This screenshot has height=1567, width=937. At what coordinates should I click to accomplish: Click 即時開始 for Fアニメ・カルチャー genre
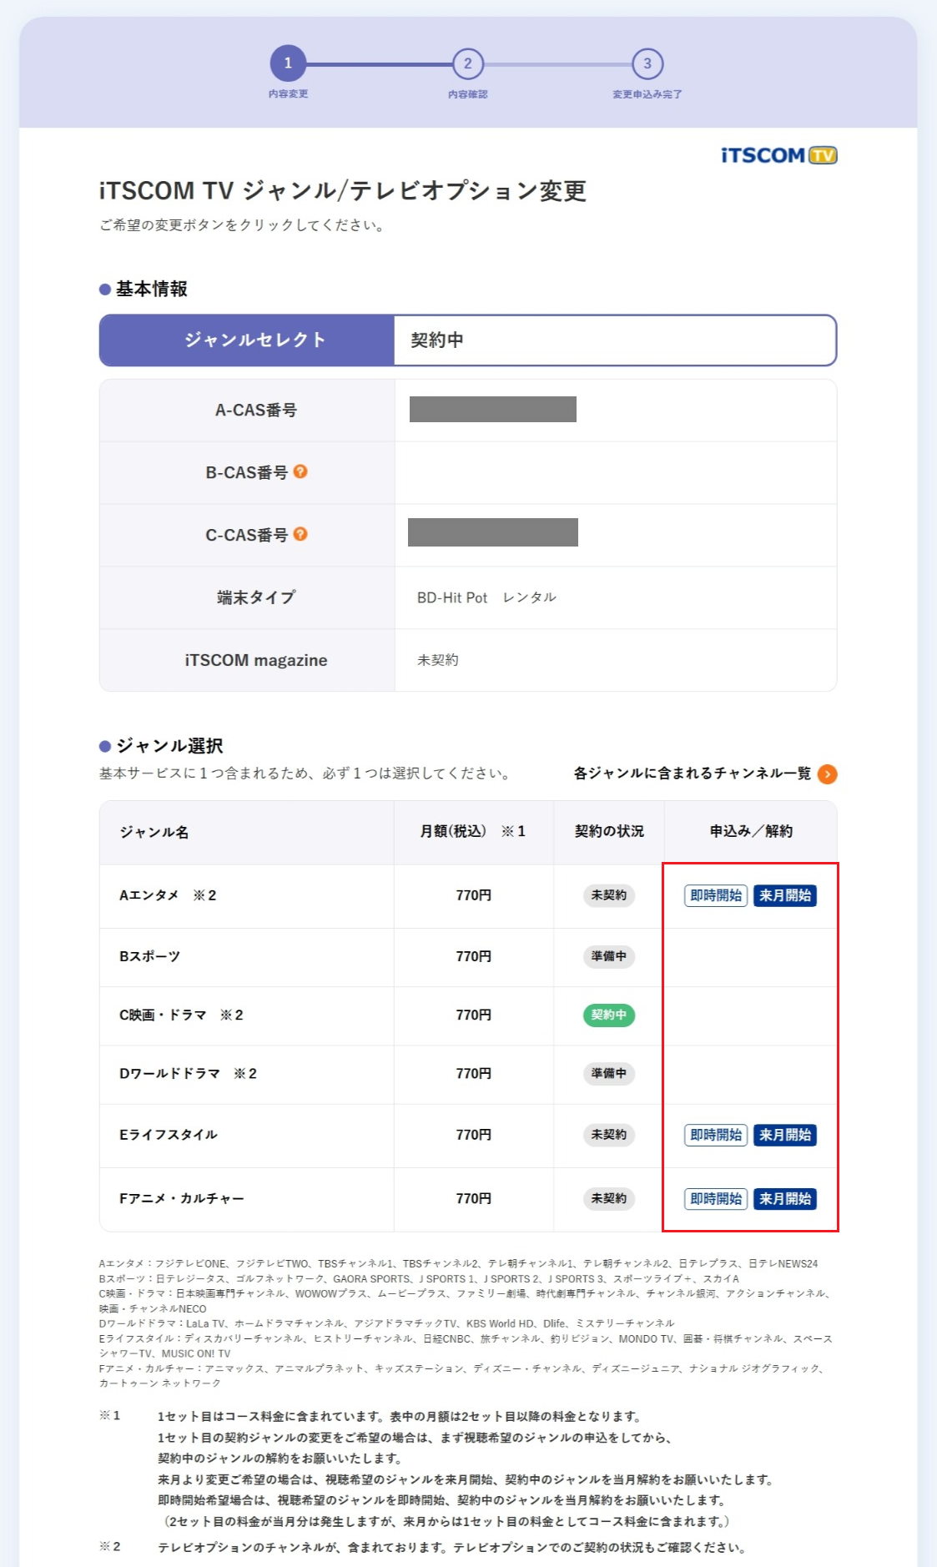pos(715,1199)
